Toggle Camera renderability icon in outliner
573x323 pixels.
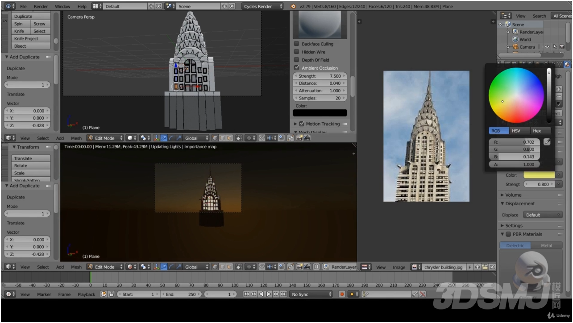562,46
